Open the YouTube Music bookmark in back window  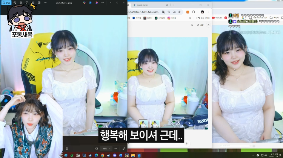point(232,18)
